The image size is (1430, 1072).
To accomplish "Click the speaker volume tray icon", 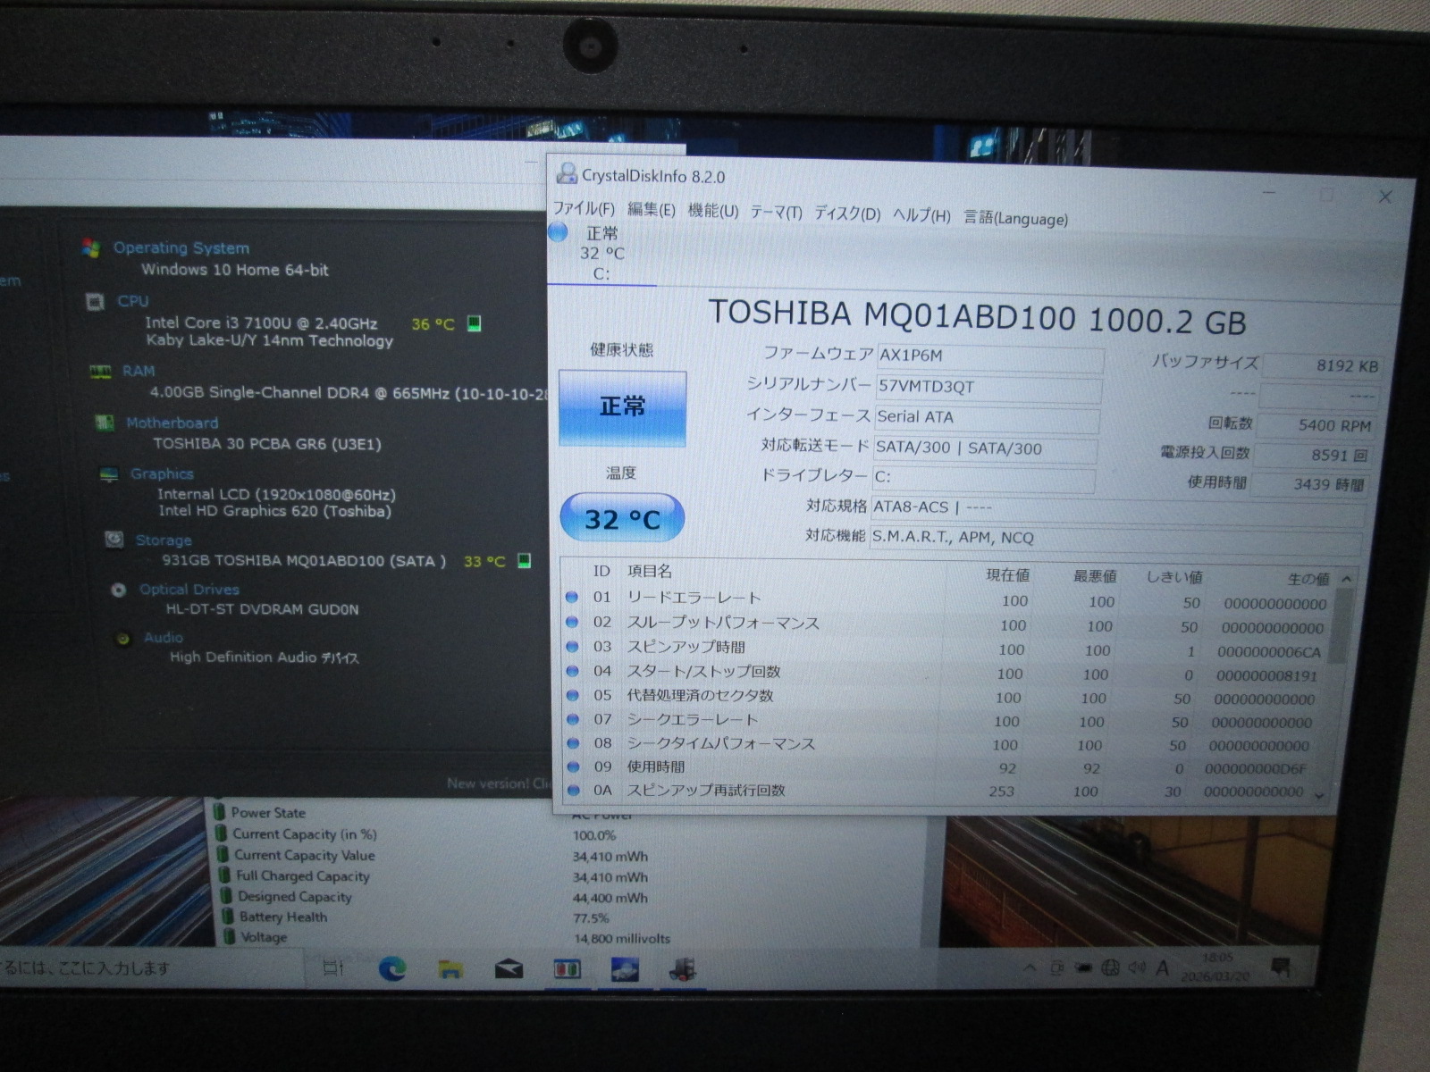I will 1136,967.
